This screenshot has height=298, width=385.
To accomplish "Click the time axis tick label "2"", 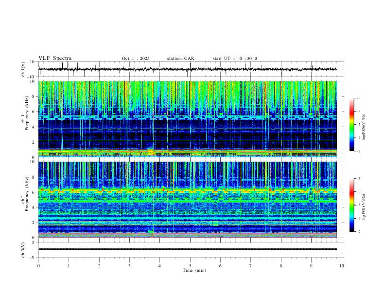I will 99,266.
